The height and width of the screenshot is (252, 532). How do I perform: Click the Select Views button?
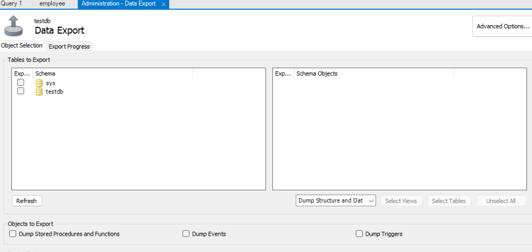point(401,201)
